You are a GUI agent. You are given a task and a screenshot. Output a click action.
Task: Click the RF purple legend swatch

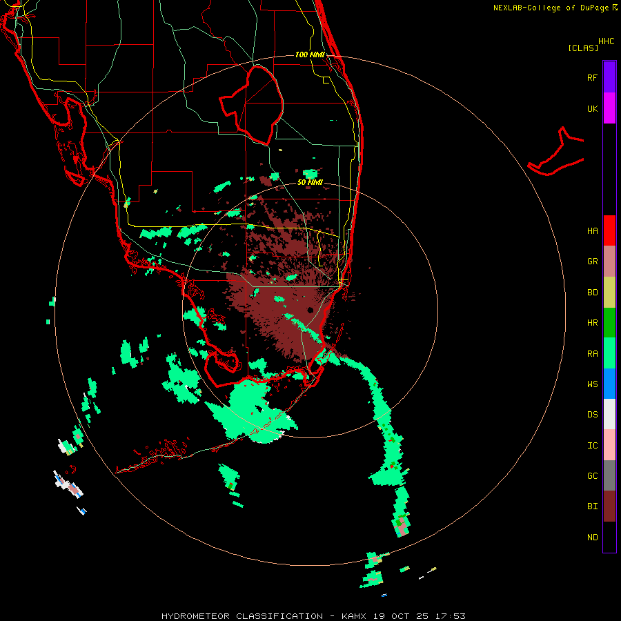(x=609, y=77)
